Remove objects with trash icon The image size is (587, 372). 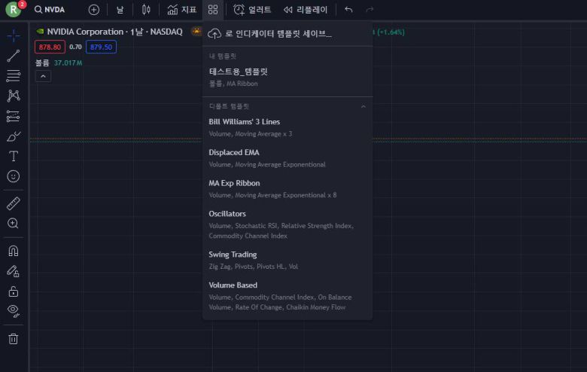(x=14, y=339)
